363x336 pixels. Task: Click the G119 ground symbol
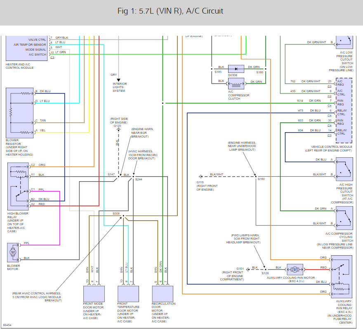[201, 177]
